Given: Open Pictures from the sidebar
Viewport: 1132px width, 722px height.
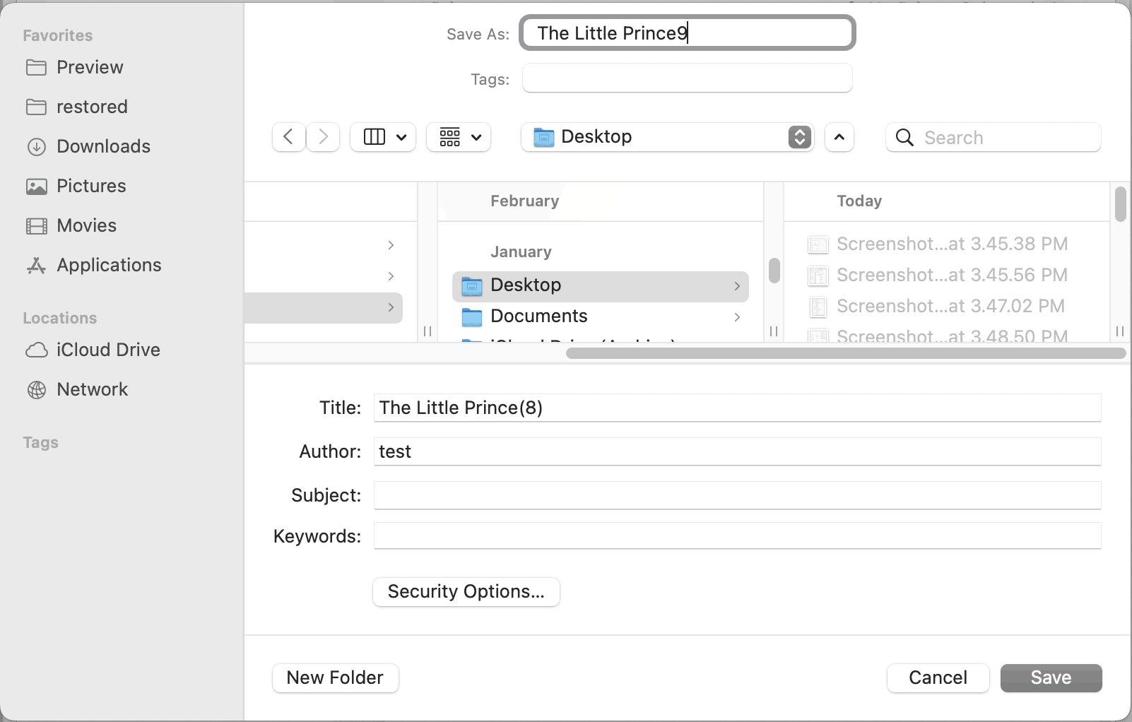Looking at the screenshot, I should coord(76,186).
